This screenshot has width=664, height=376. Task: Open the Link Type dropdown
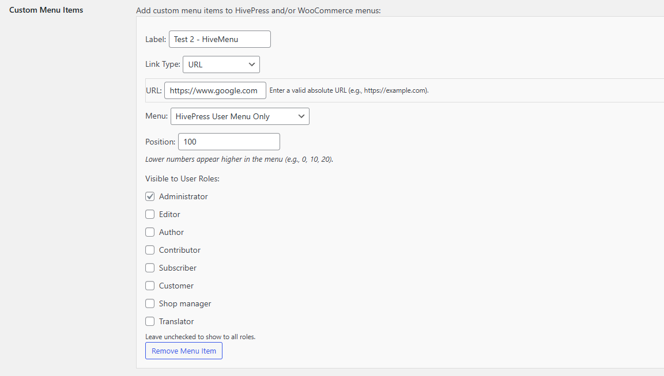pos(221,64)
